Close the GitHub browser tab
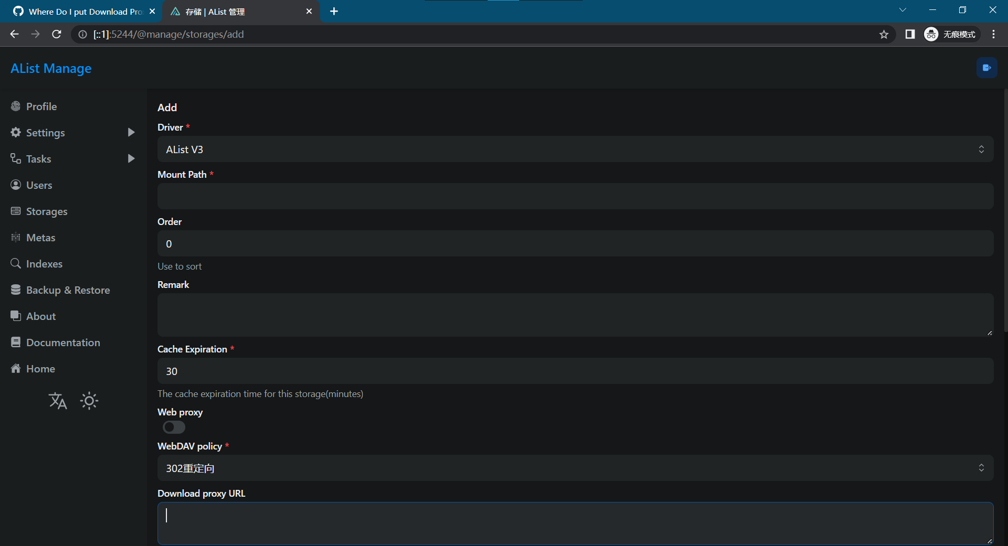The width and height of the screenshot is (1008, 546). coord(152,12)
